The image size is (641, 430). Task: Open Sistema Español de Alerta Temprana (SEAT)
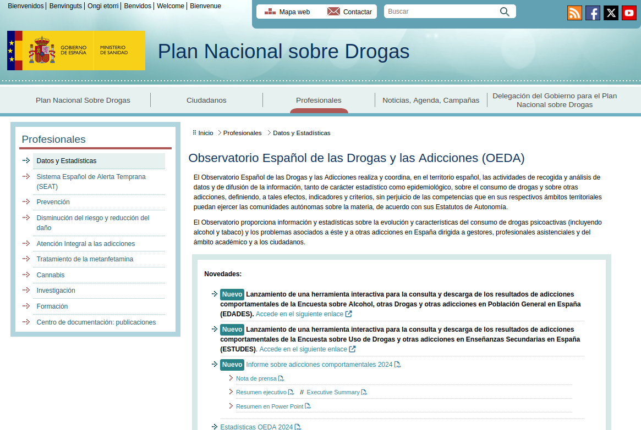(91, 182)
